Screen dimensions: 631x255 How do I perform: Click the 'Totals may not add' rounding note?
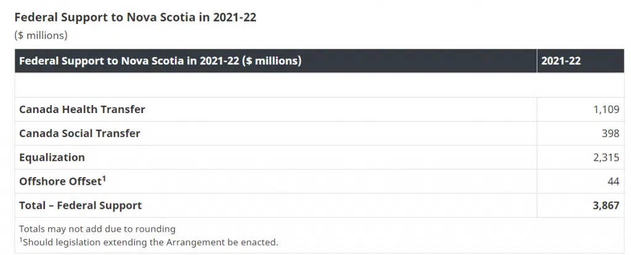pyautogui.click(x=97, y=229)
